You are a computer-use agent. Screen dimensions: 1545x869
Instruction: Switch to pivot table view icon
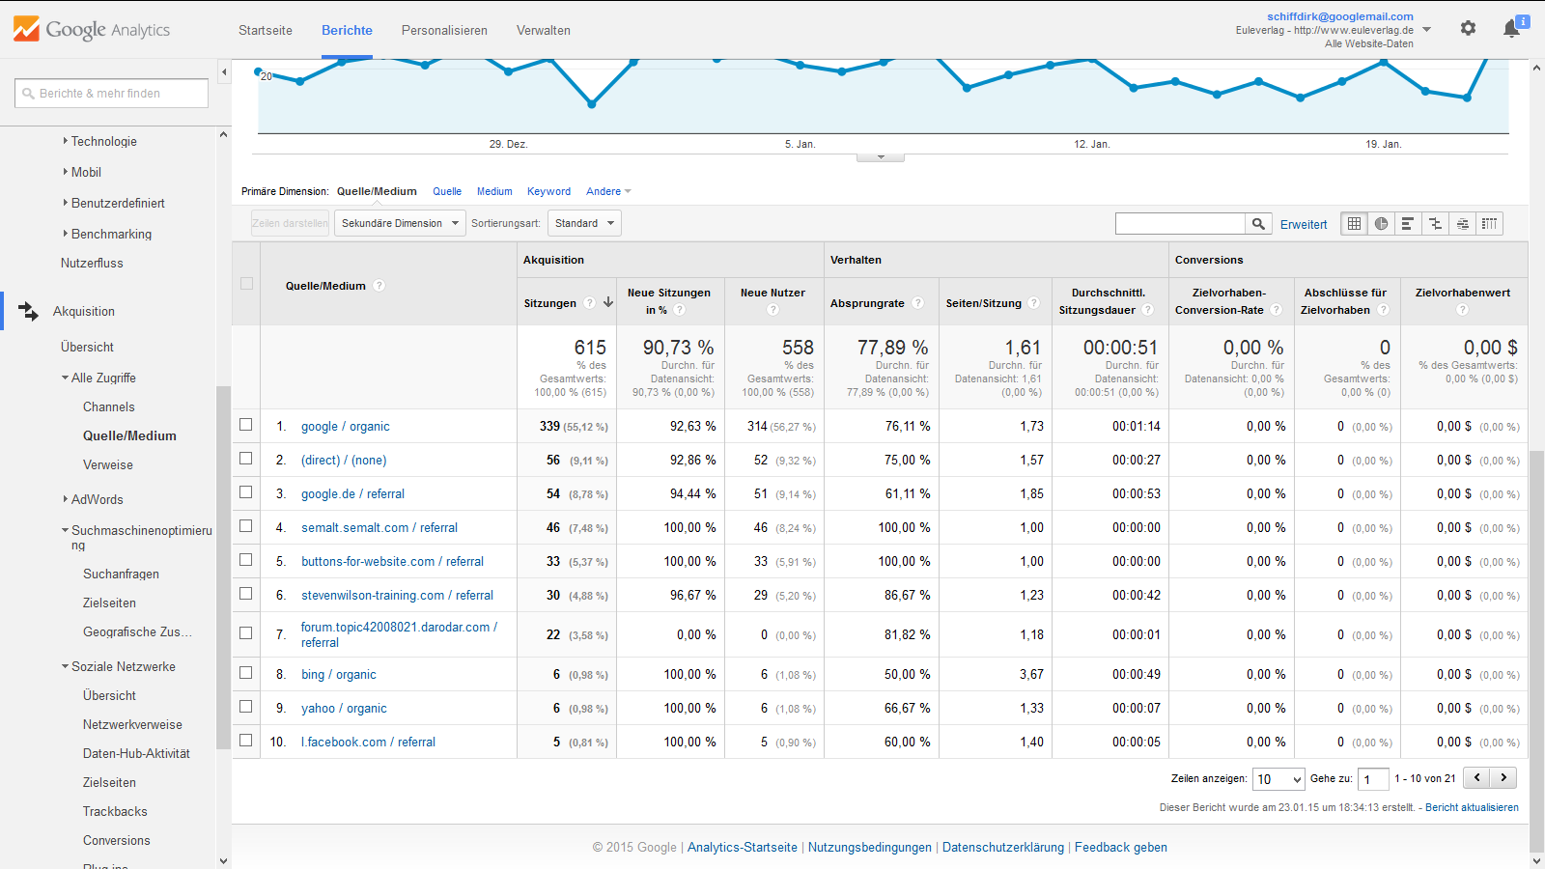[1490, 224]
